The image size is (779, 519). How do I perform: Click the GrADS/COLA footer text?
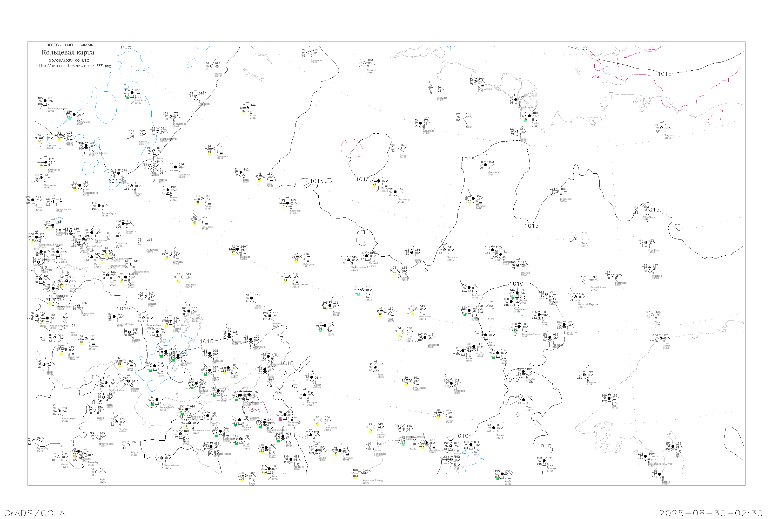pyautogui.click(x=35, y=513)
